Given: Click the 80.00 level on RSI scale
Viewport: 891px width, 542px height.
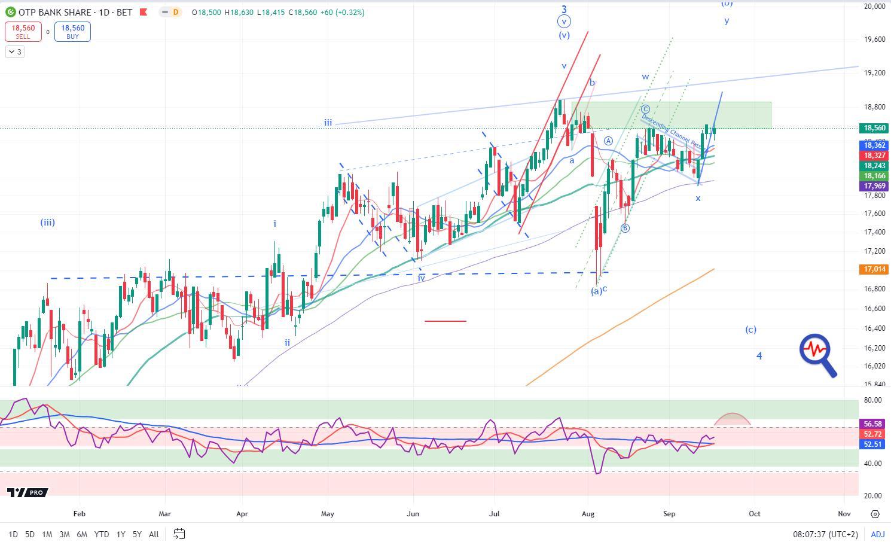Looking at the screenshot, I should click(873, 400).
